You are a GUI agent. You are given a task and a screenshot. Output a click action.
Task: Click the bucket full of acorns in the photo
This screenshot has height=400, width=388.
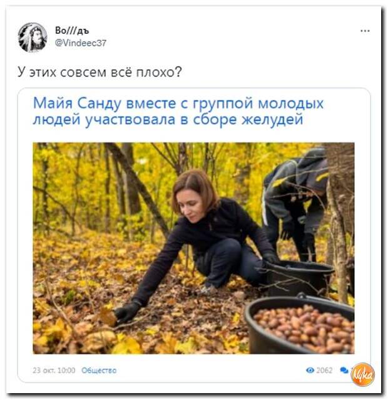(299, 325)
